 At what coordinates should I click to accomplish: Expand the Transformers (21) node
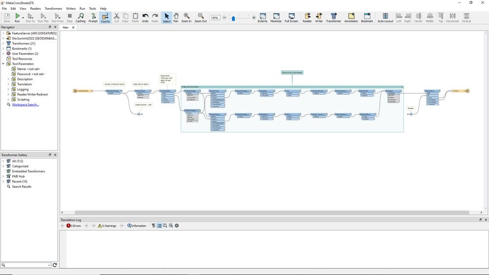pos(3,44)
